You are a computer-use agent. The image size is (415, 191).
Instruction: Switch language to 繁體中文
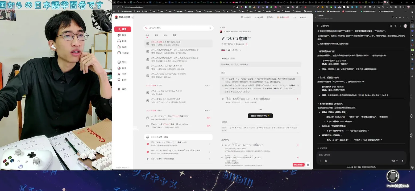(x=303, y=17)
